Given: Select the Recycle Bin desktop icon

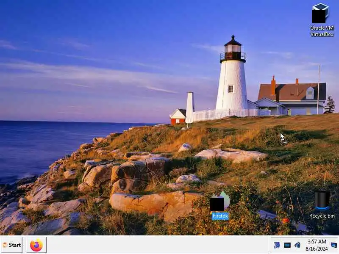Looking at the screenshot, I should [x=322, y=205].
